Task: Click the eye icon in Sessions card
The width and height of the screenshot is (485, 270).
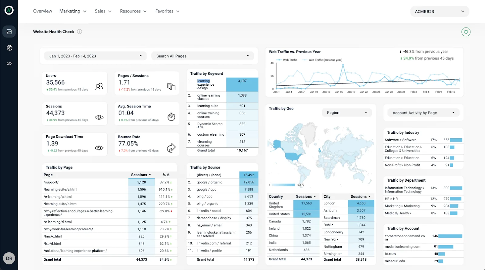Action: (99, 117)
